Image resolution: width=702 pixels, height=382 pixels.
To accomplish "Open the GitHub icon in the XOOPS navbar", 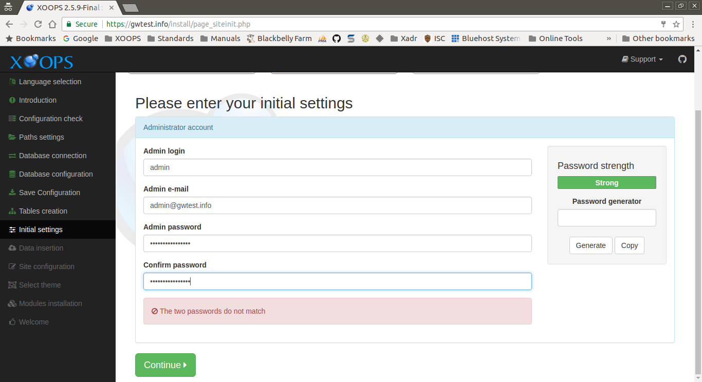I will pyautogui.click(x=682, y=59).
